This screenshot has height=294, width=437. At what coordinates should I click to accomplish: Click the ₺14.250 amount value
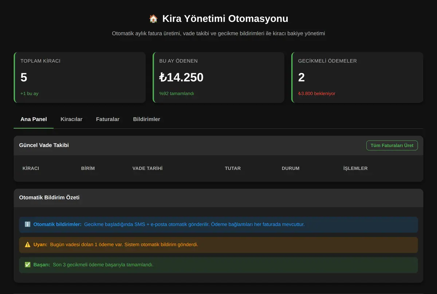(181, 77)
